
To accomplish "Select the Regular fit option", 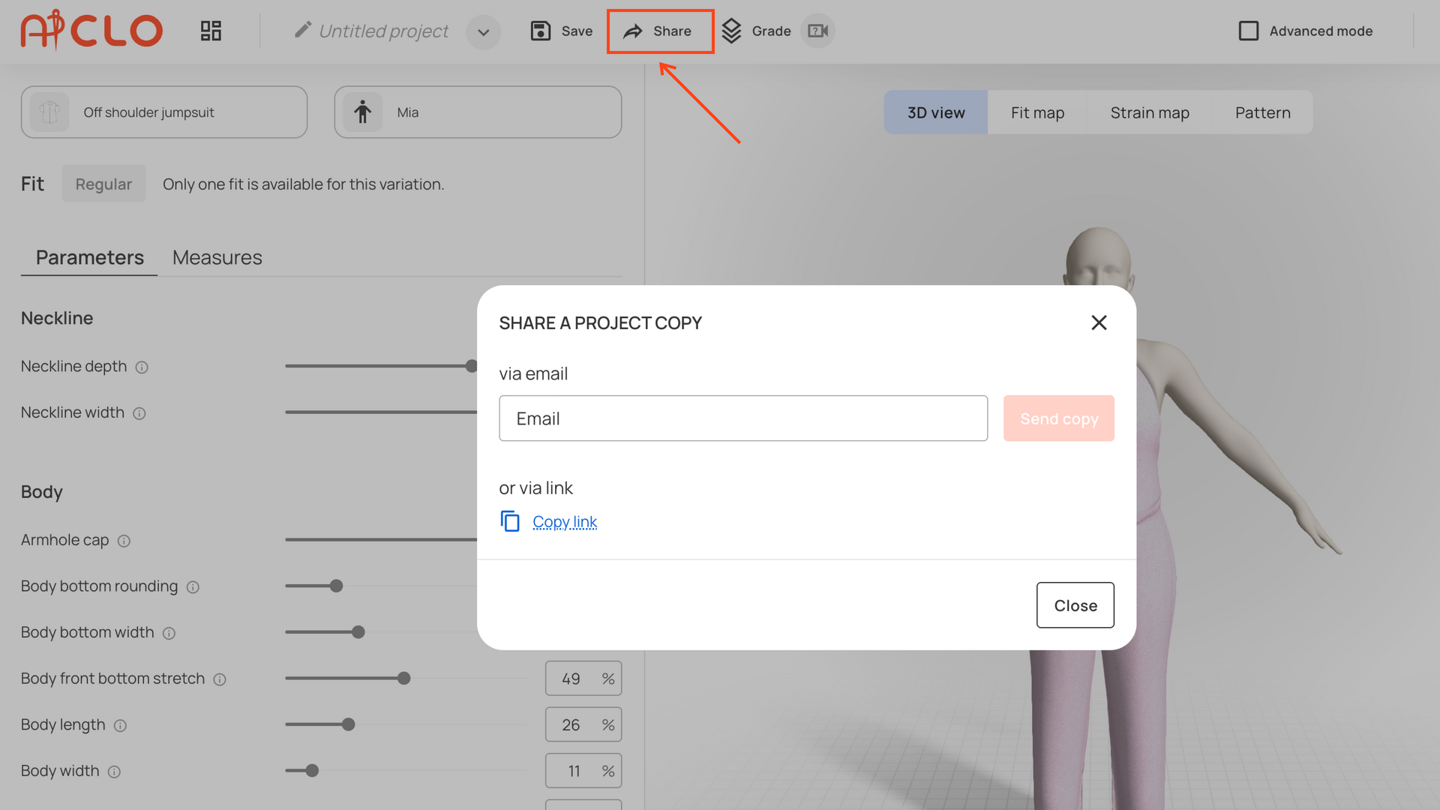I will click(x=103, y=184).
